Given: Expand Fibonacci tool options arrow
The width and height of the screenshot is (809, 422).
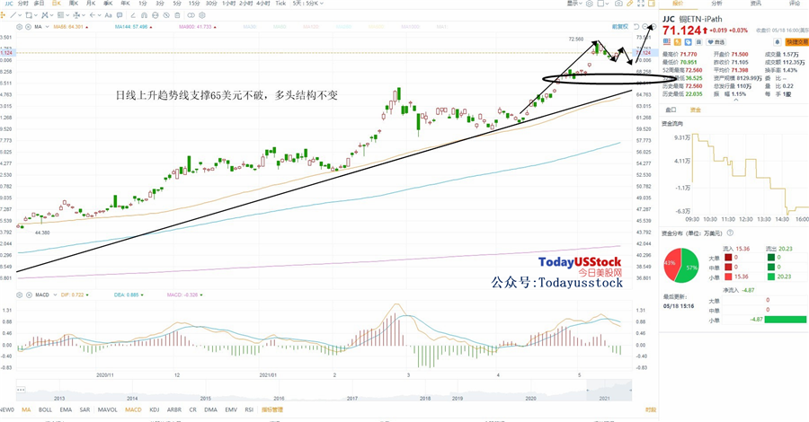Looking at the screenshot, I should (x=67, y=15).
